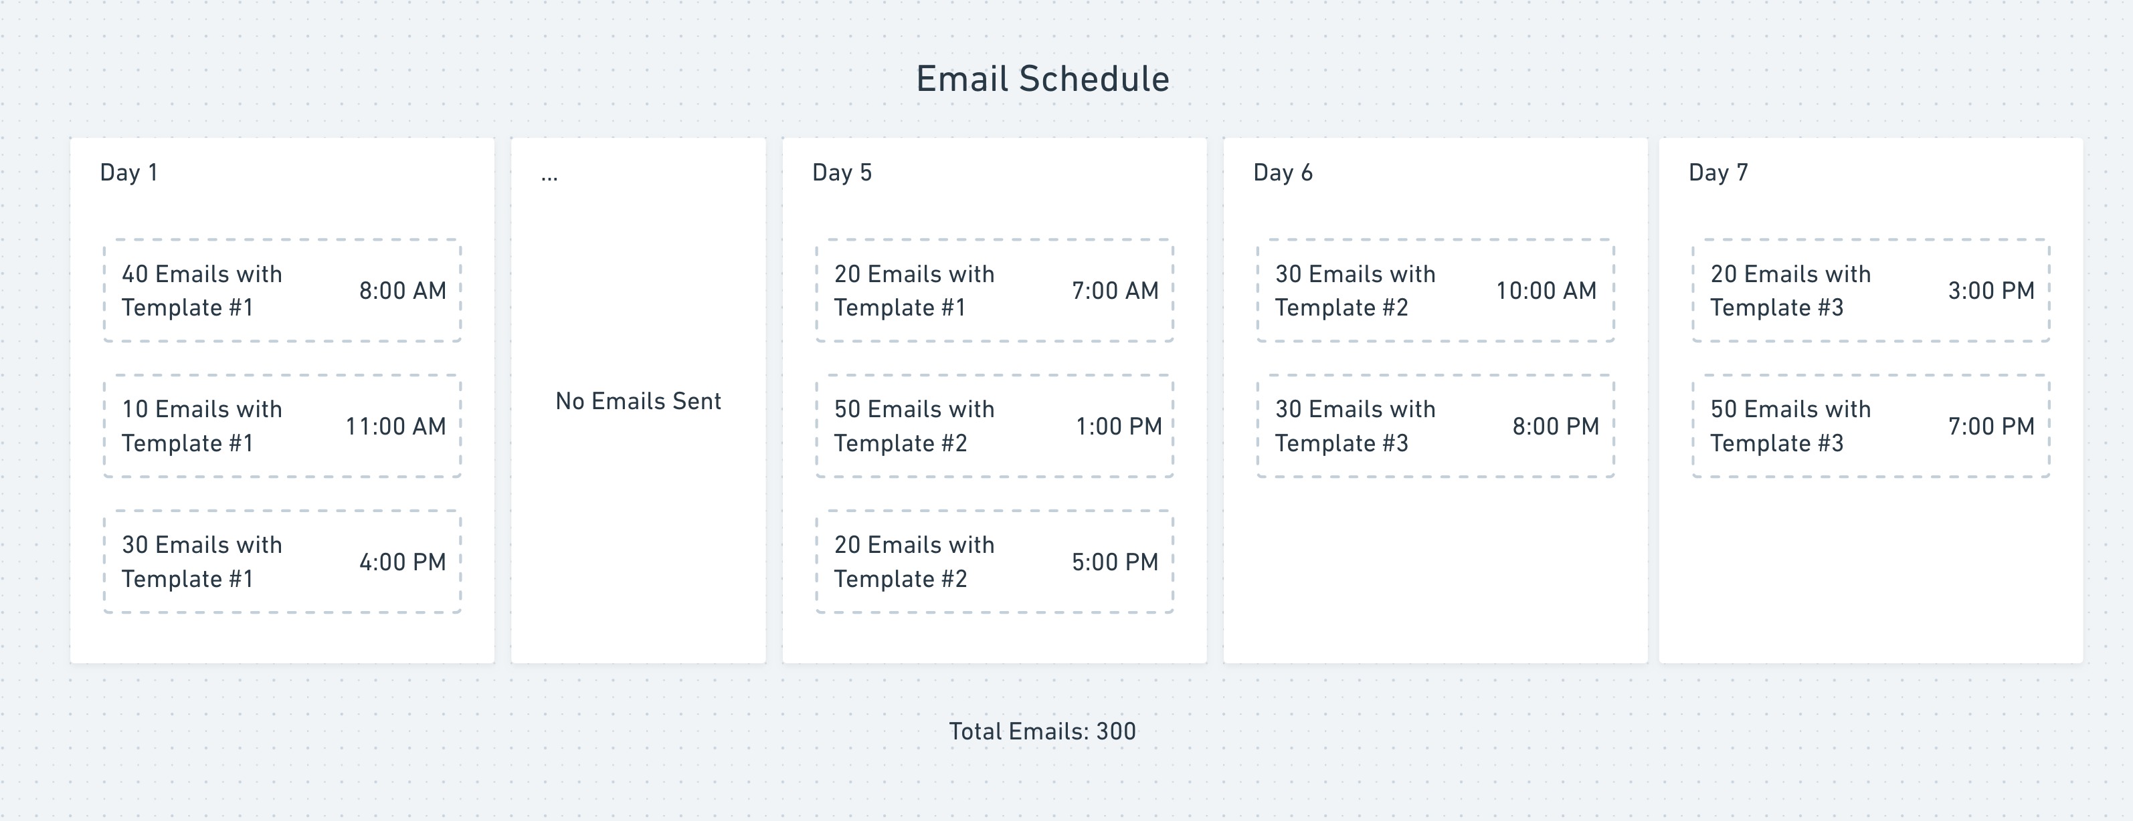Click the Total Emails: 300 summary
2133x821 pixels.
[1042, 731]
